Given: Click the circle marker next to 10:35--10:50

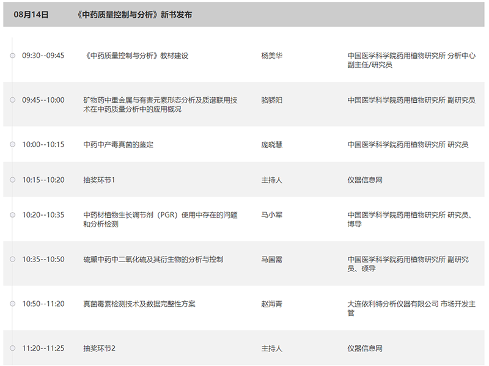Looking at the screenshot, I should 12,260.
